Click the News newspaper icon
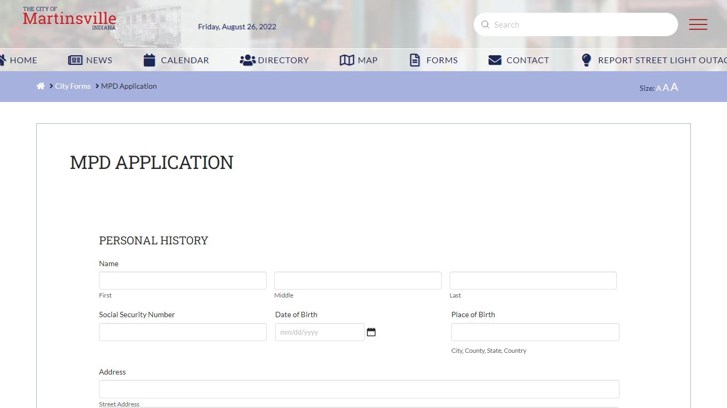Screen dimensions: 727x408 coord(75,60)
